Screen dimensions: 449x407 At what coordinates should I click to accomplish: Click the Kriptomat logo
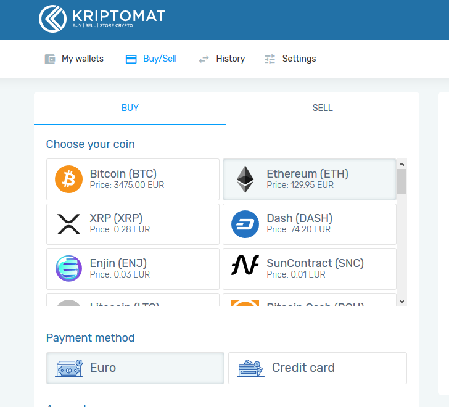pyautogui.click(x=102, y=18)
